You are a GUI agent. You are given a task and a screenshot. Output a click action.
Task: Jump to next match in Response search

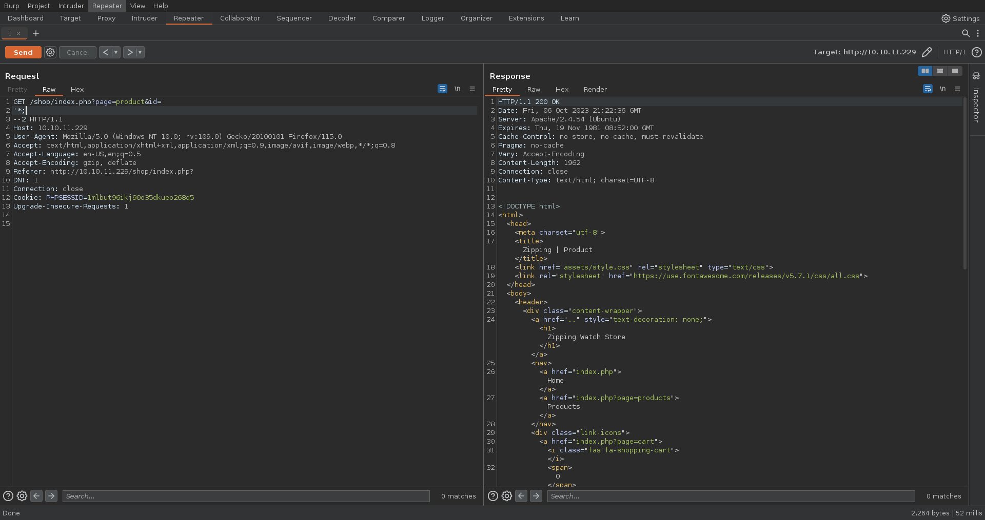(536, 496)
